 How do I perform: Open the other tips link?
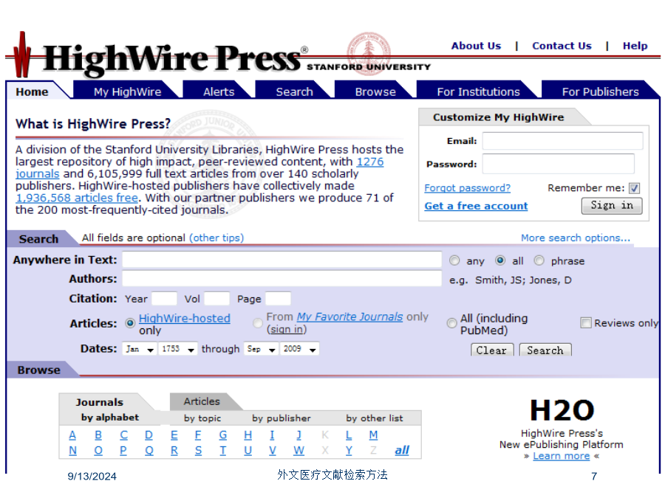216,238
